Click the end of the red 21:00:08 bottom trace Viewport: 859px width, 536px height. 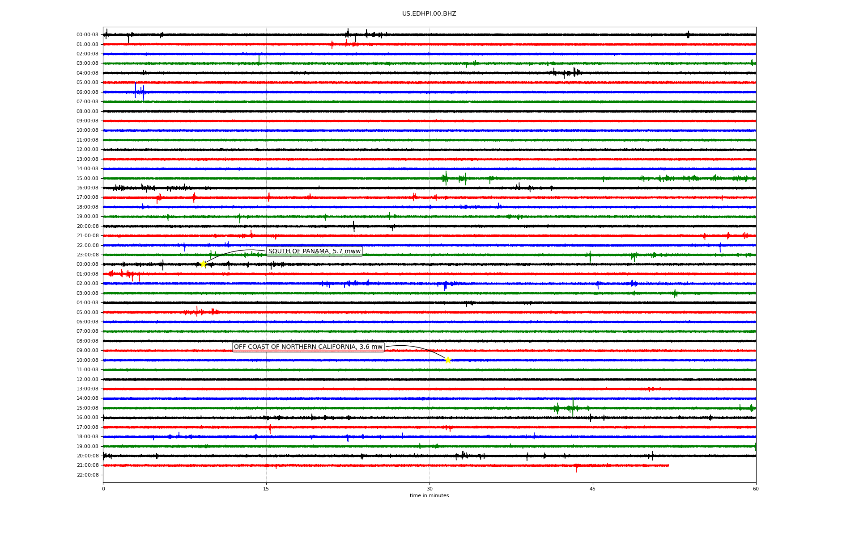[668, 465]
